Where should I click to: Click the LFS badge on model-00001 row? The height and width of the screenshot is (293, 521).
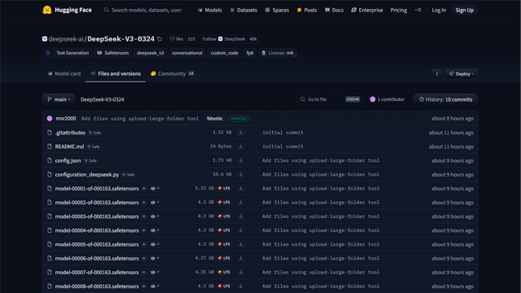coord(224,188)
